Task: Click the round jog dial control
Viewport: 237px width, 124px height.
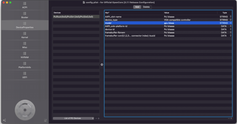Action: [x=25, y=110]
